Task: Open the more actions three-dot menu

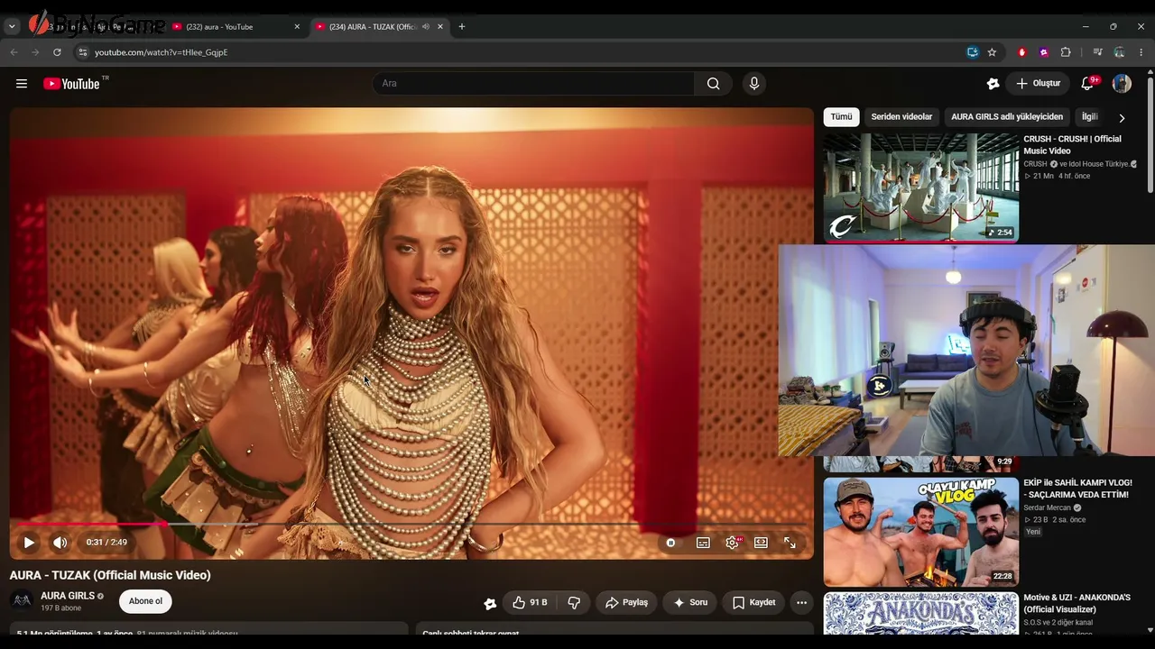Action: point(801,602)
